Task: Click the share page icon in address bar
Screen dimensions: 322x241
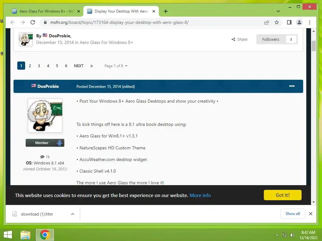Action: pyautogui.click(x=267, y=22)
